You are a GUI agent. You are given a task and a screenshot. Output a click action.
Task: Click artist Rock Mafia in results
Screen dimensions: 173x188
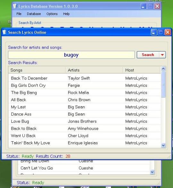click(78, 93)
